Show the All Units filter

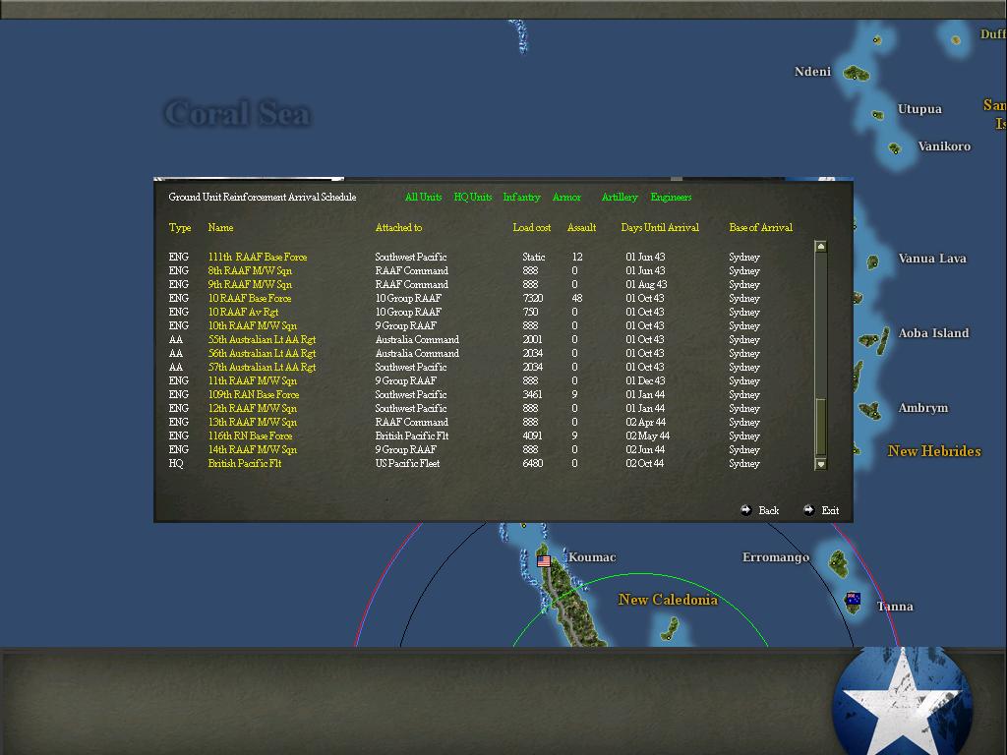423,197
